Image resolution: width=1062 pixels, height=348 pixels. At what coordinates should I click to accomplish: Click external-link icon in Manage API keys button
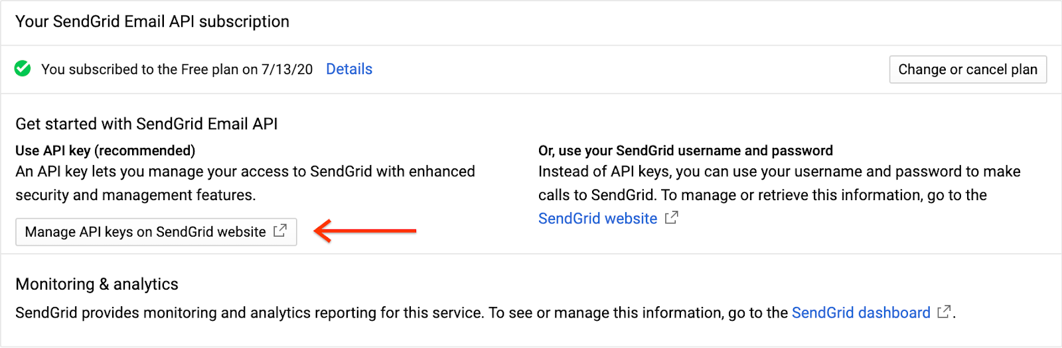(280, 231)
